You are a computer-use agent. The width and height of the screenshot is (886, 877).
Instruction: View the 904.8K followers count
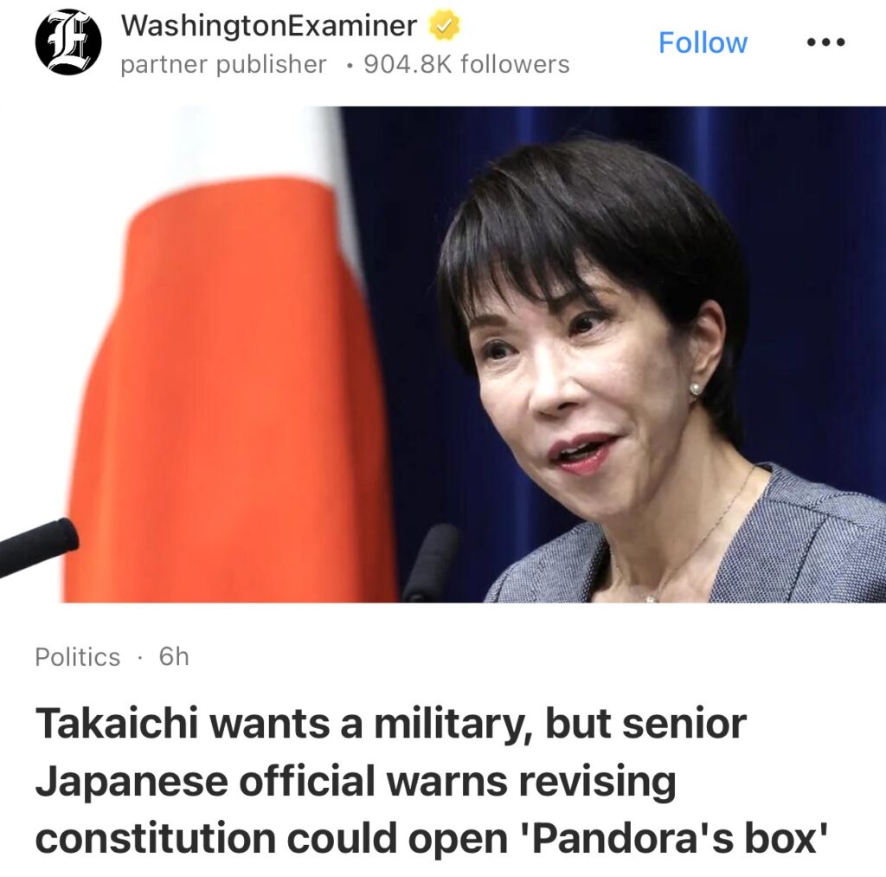click(x=466, y=64)
